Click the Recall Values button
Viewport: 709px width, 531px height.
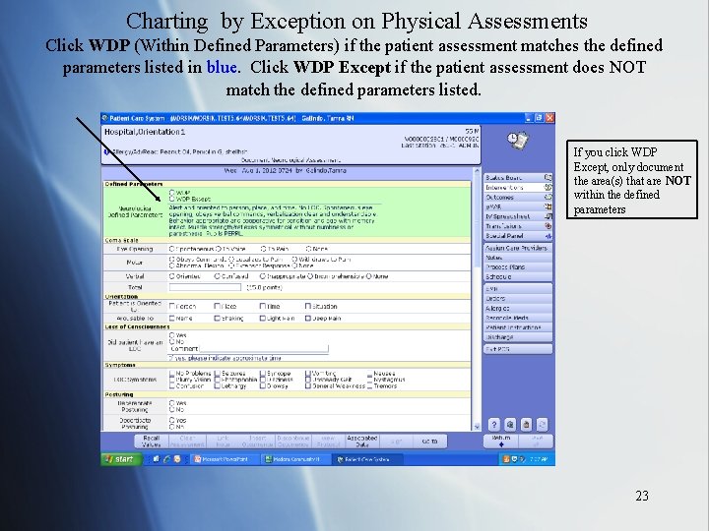(151, 442)
